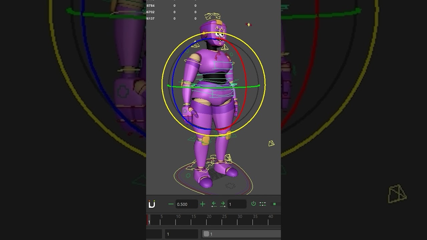Select the yellow head control above character

[212, 16]
